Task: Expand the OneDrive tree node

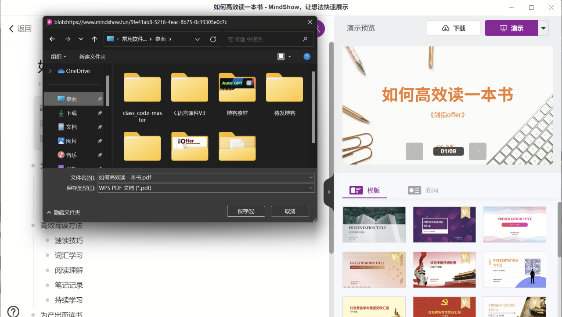Action: (x=50, y=71)
